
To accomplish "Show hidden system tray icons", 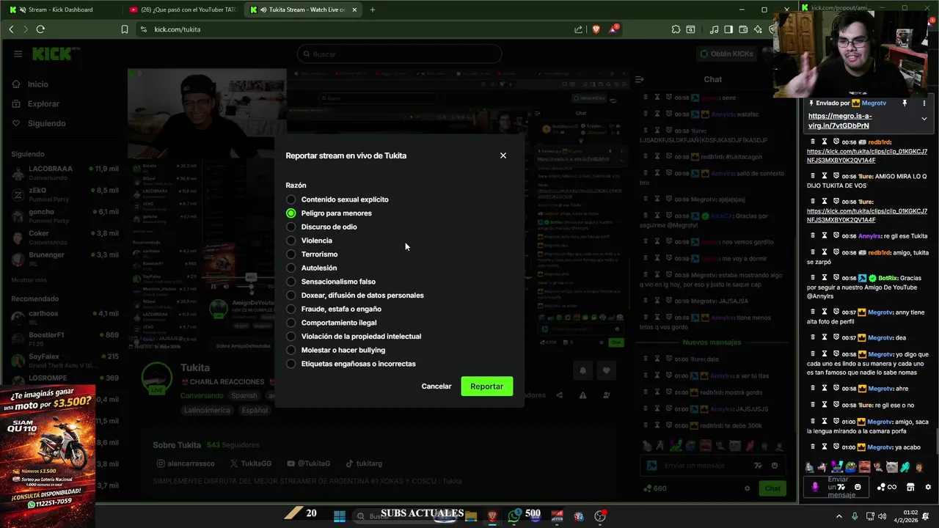I will [839, 516].
